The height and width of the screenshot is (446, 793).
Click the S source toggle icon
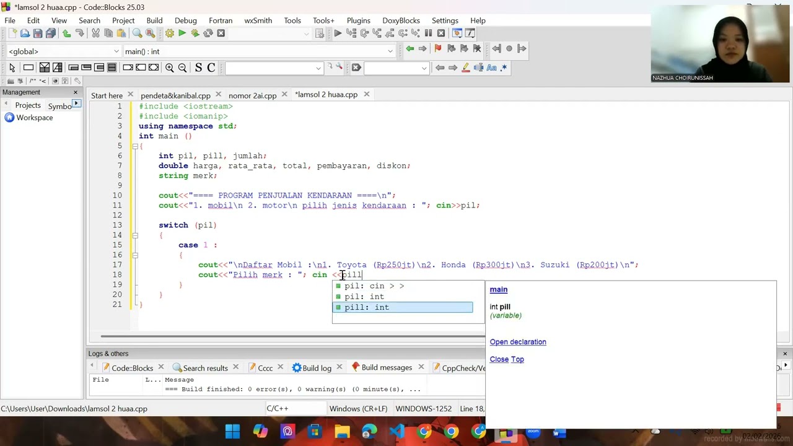[x=198, y=68]
